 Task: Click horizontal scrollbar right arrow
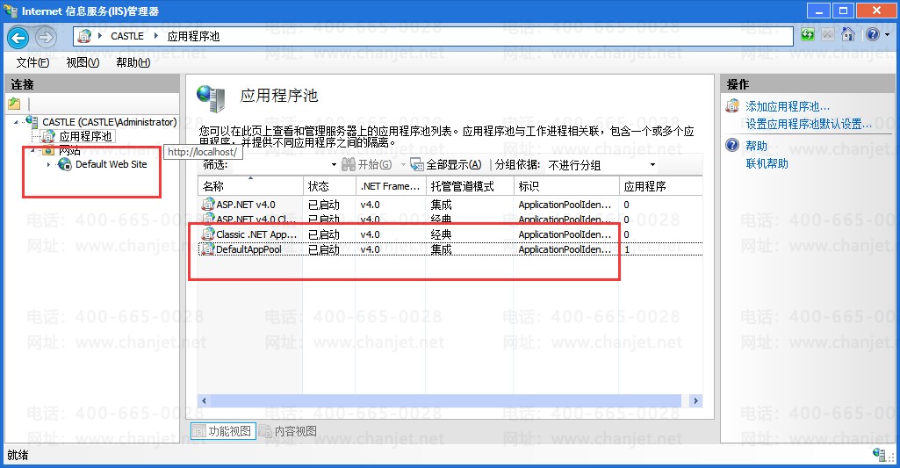pyautogui.click(x=695, y=400)
